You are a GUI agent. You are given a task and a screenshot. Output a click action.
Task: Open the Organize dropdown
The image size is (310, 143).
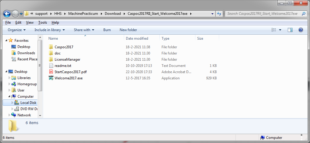coord(17,30)
